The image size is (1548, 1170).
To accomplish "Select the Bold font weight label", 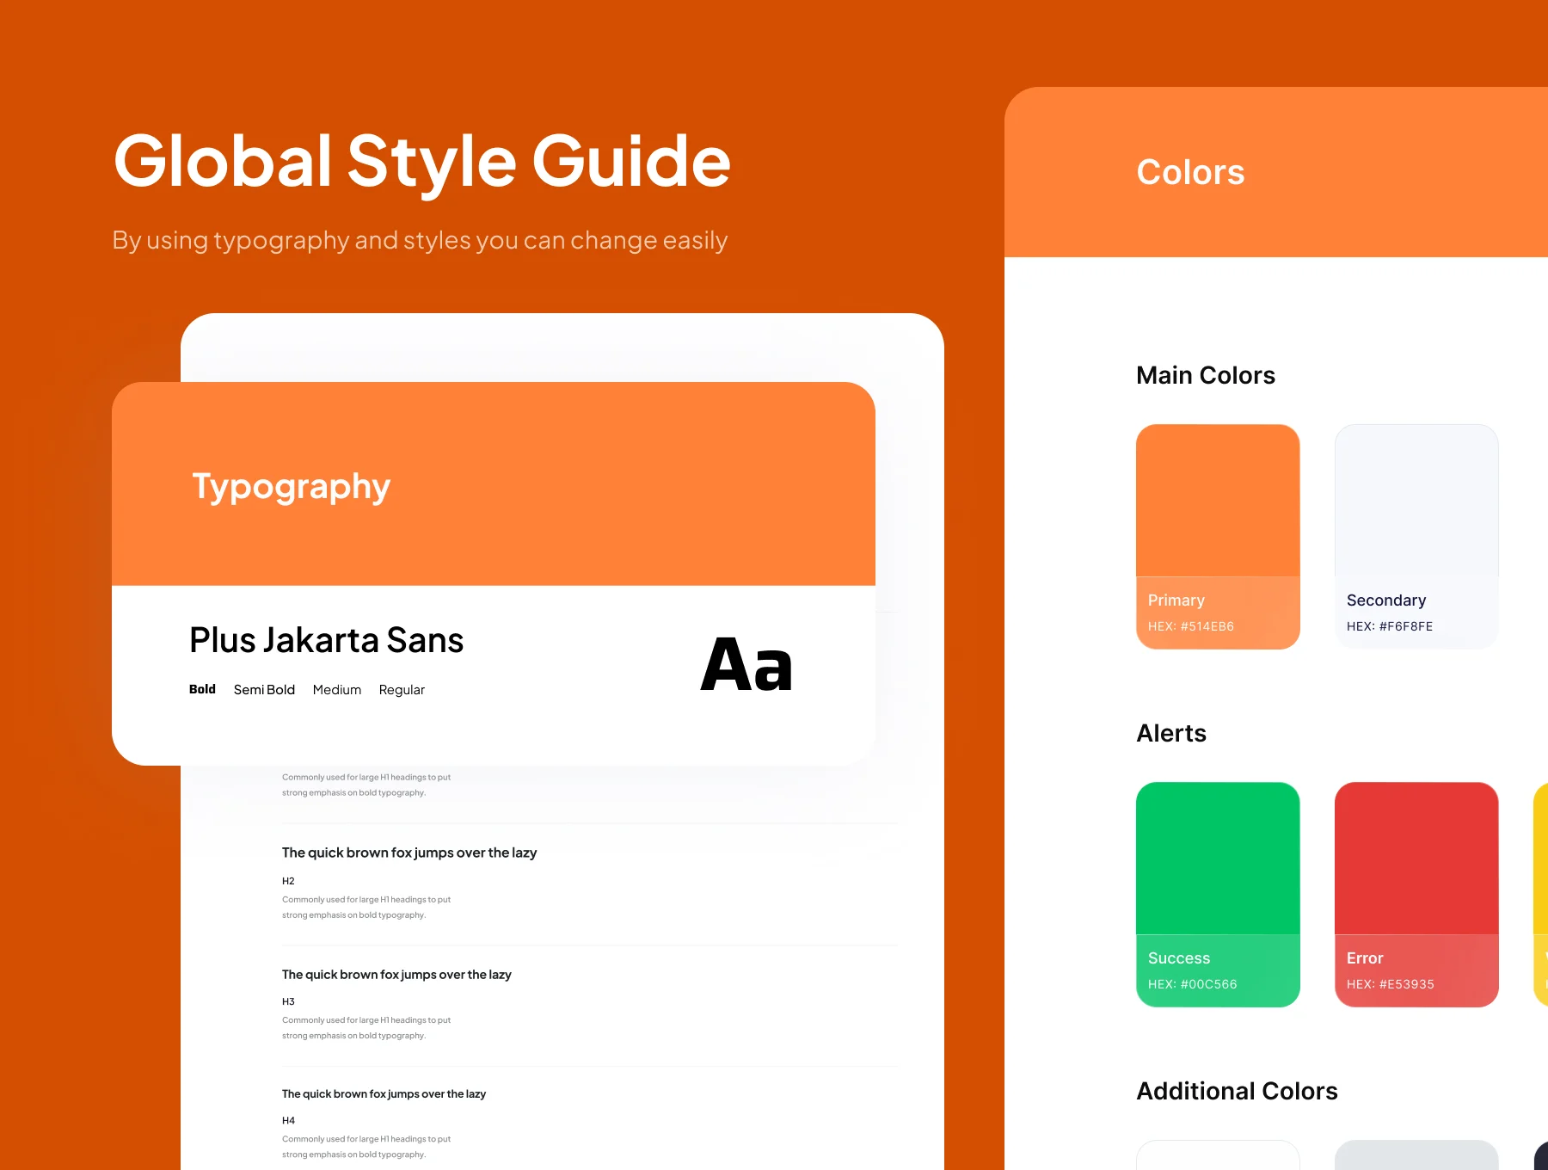I will pos(202,689).
